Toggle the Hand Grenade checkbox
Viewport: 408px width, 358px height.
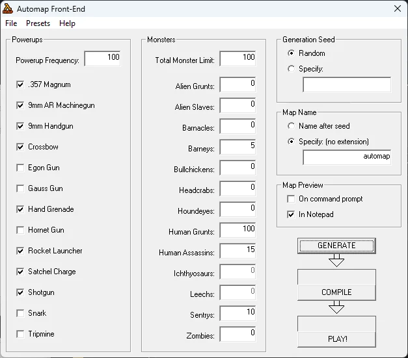pyautogui.click(x=20, y=209)
